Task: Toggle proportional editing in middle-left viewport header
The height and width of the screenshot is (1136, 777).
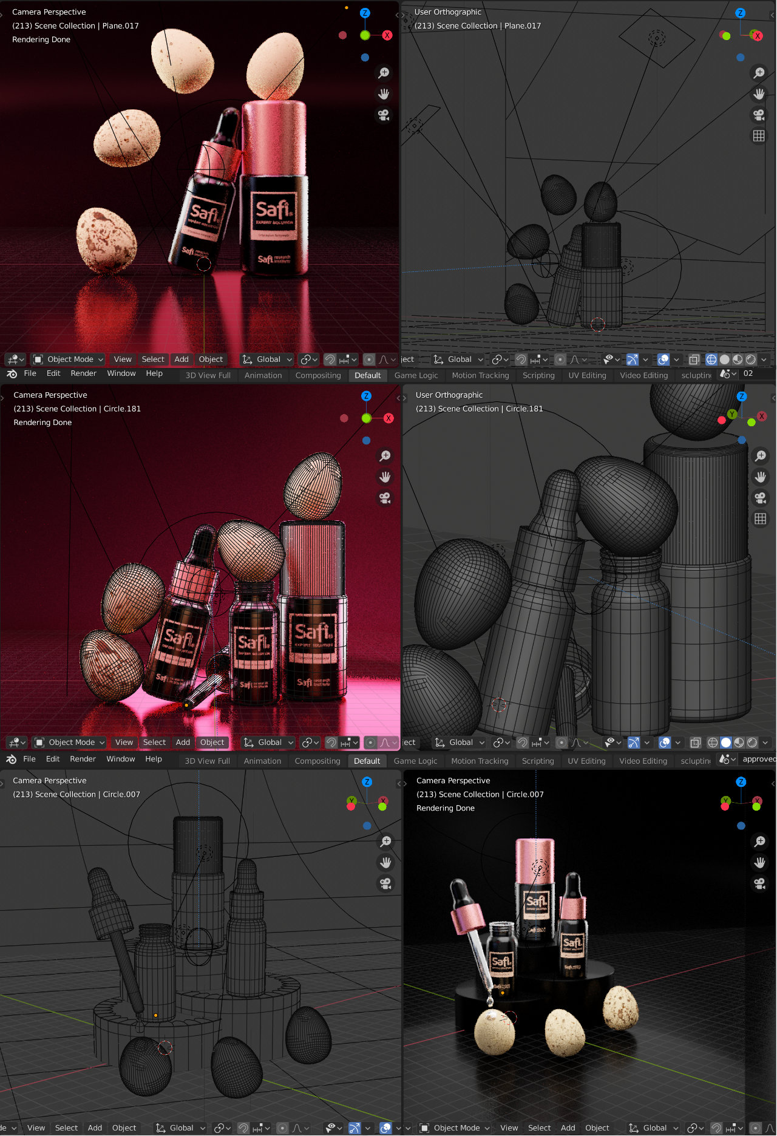Action: 370,743
